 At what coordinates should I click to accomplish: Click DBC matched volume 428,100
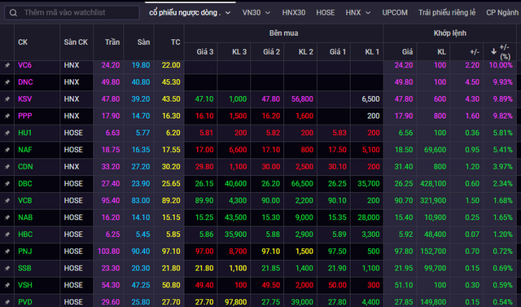[x=433, y=184]
